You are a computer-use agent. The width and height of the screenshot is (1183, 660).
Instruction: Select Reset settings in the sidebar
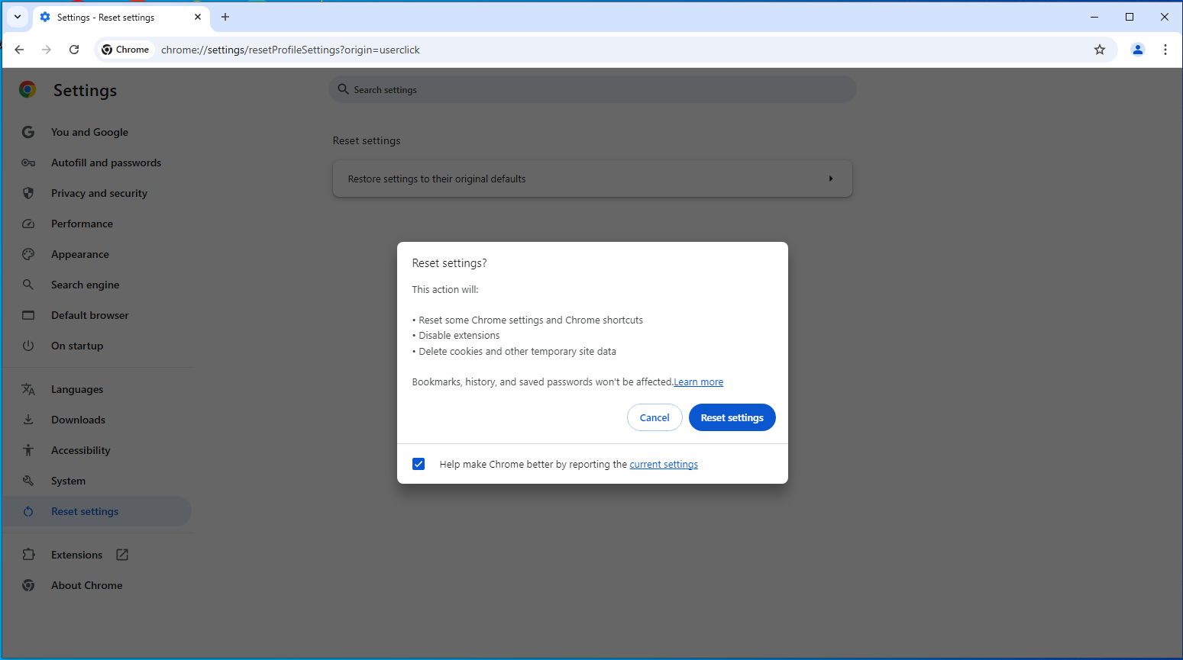97,511
